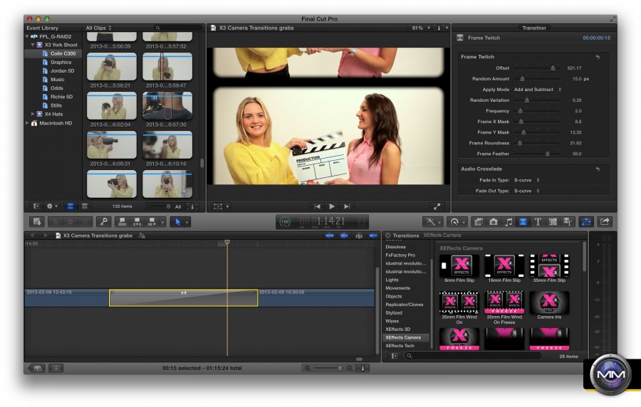
Task: Open the Enhancements magic wand menu
Action: pyautogui.click(x=432, y=222)
